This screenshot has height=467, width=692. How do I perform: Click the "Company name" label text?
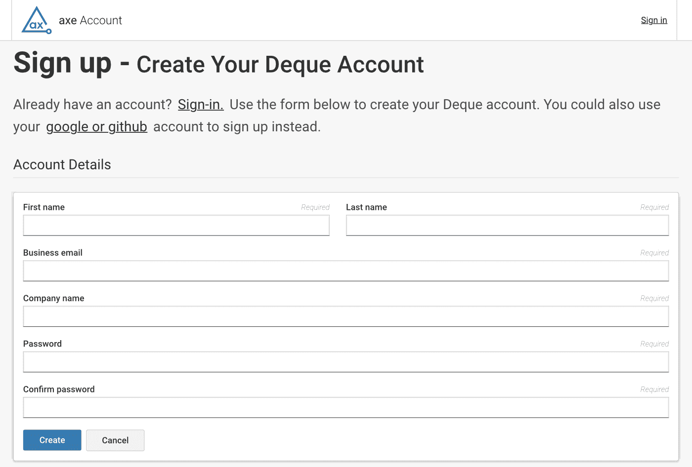coord(54,298)
